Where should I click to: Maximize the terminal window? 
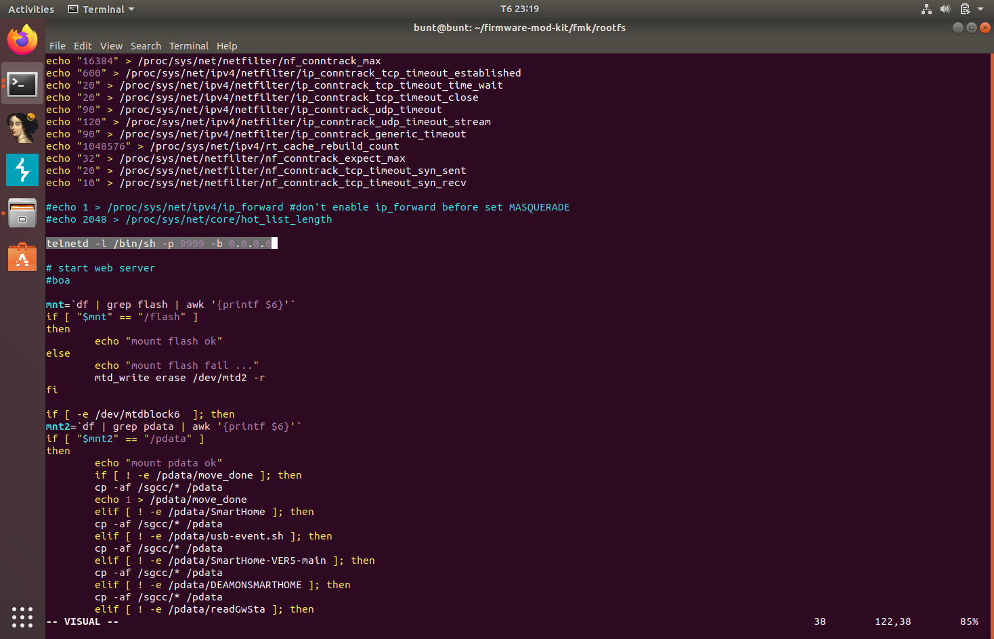pyautogui.click(x=971, y=28)
